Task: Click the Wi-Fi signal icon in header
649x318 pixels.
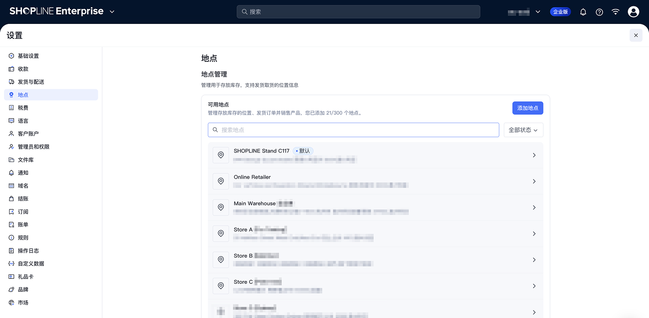Action: (x=616, y=12)
